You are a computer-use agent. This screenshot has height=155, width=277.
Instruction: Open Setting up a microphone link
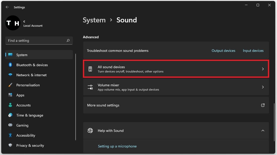coord(117,146)
